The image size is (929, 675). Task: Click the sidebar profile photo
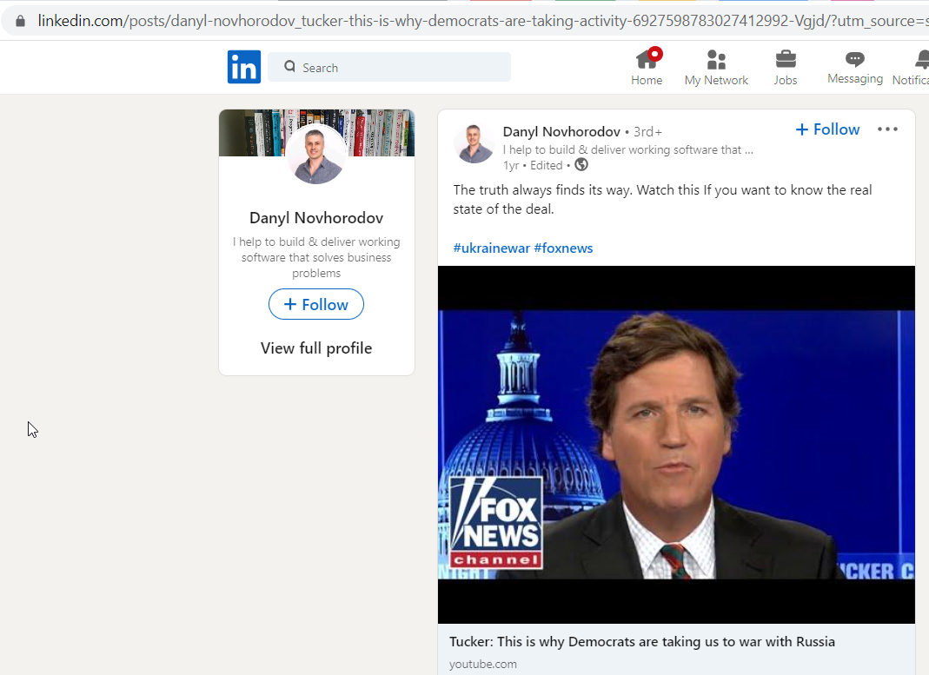click(x=315, y=154)
